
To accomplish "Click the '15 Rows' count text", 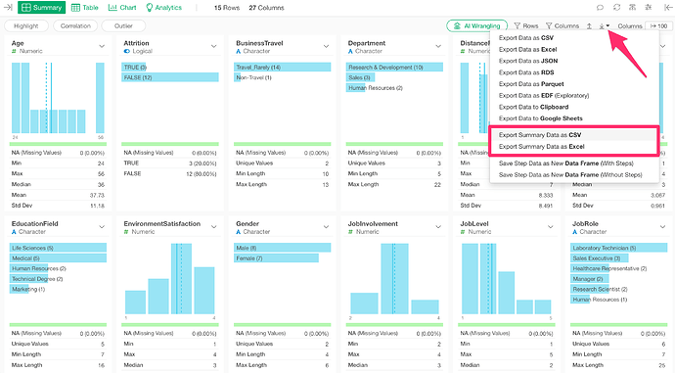I will [x=227, y=8].
